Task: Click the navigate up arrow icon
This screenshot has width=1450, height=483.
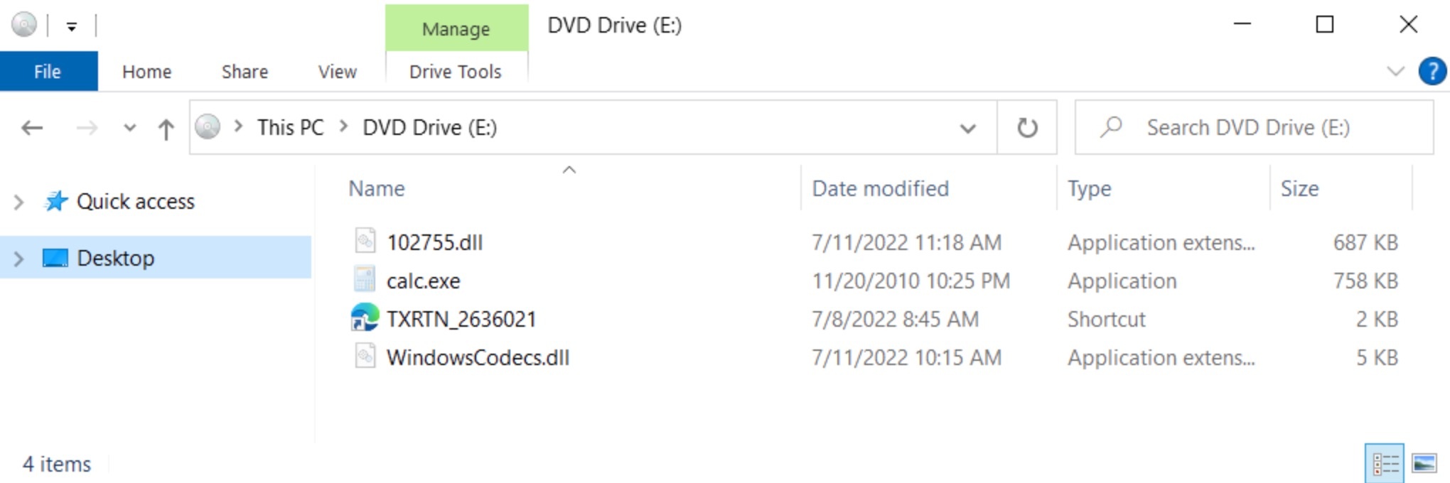Action: [x=166, y=128]
